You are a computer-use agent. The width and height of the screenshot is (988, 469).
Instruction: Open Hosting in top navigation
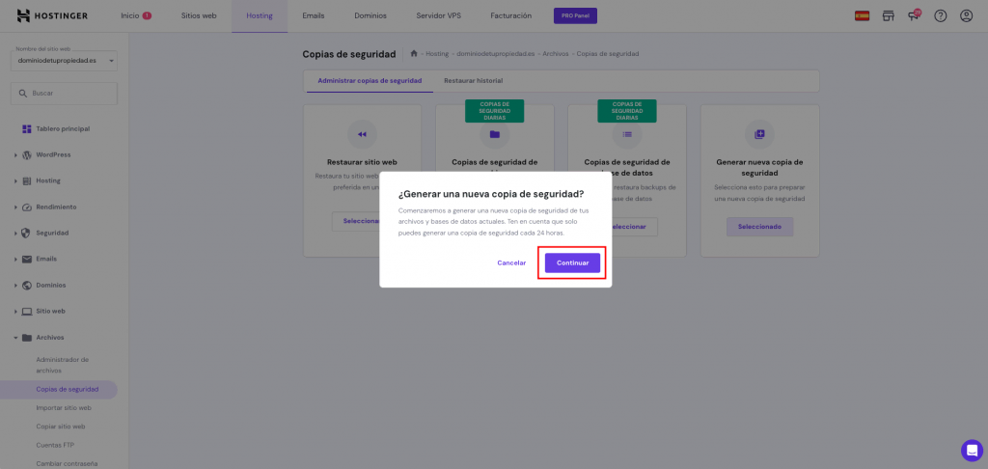click(260, 15)
